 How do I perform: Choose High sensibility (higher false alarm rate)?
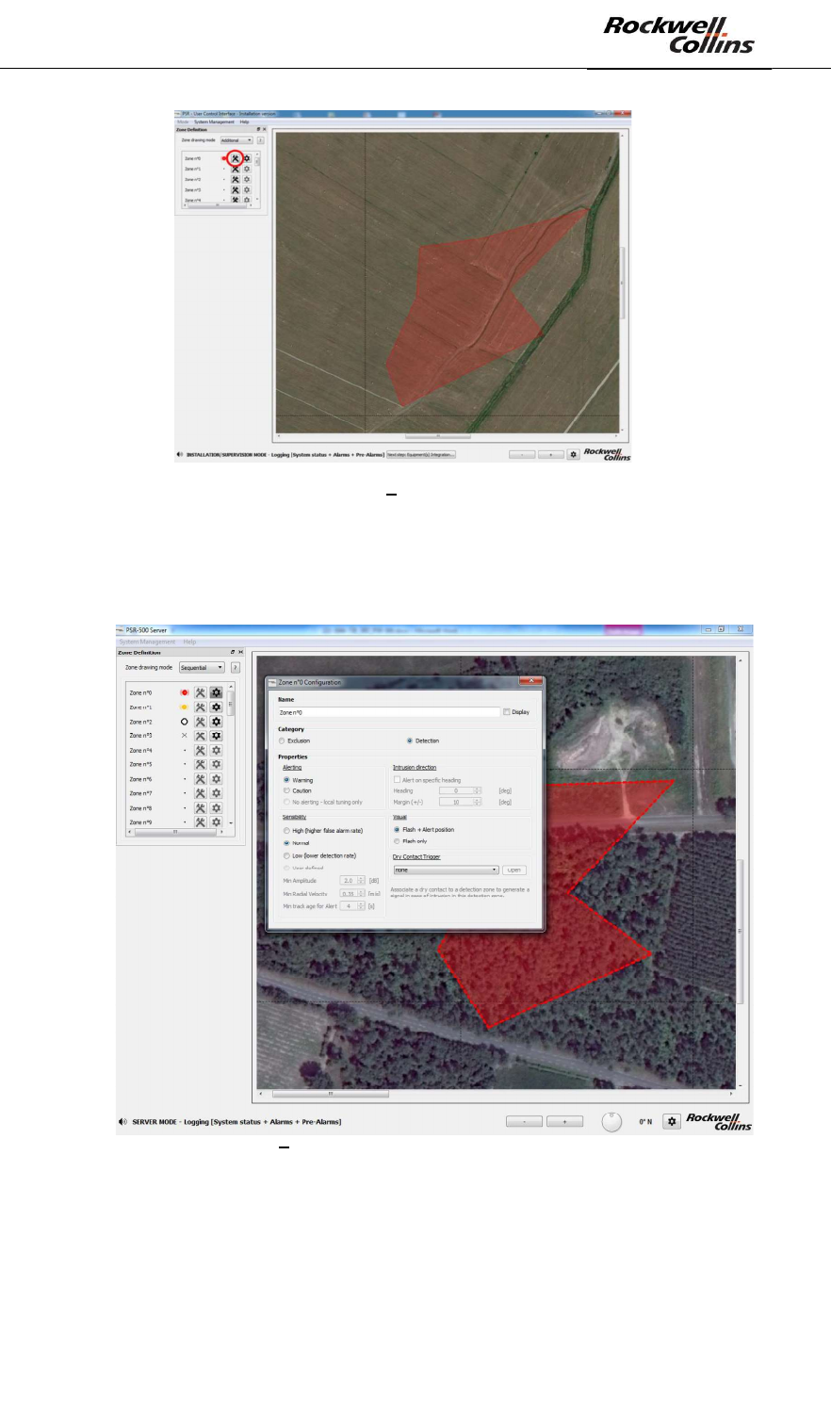(x=286, y=831)
